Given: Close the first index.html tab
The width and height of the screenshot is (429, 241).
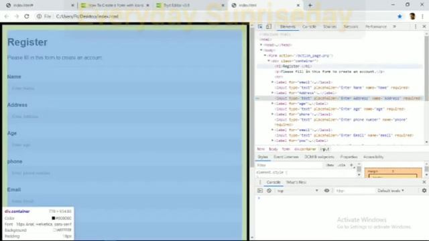Looking at the screenshot, I should 72,5.
